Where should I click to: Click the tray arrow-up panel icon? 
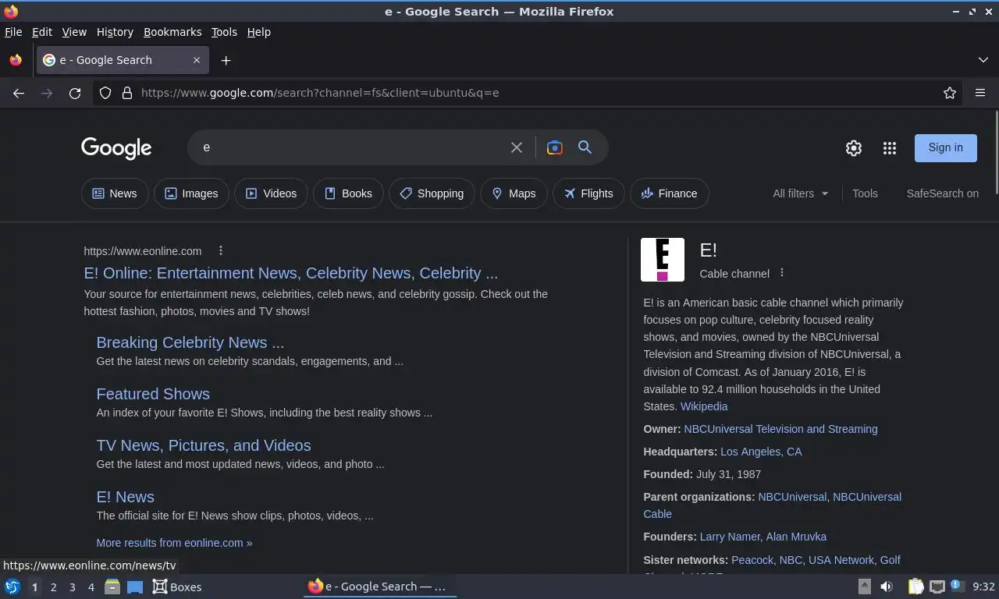864,587
